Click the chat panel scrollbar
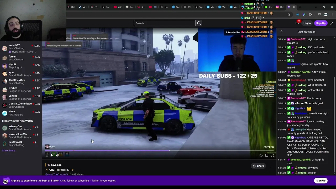 [334, 125]
